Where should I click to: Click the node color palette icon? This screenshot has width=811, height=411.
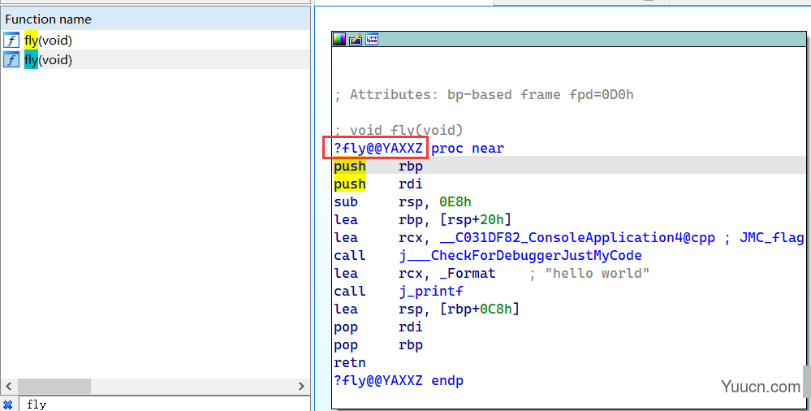[x=339, y=39]
